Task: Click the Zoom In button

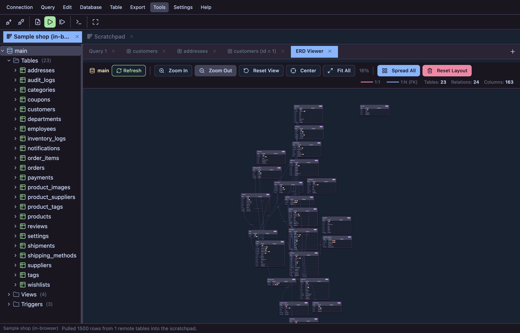Action: click(x=173, y=70)
